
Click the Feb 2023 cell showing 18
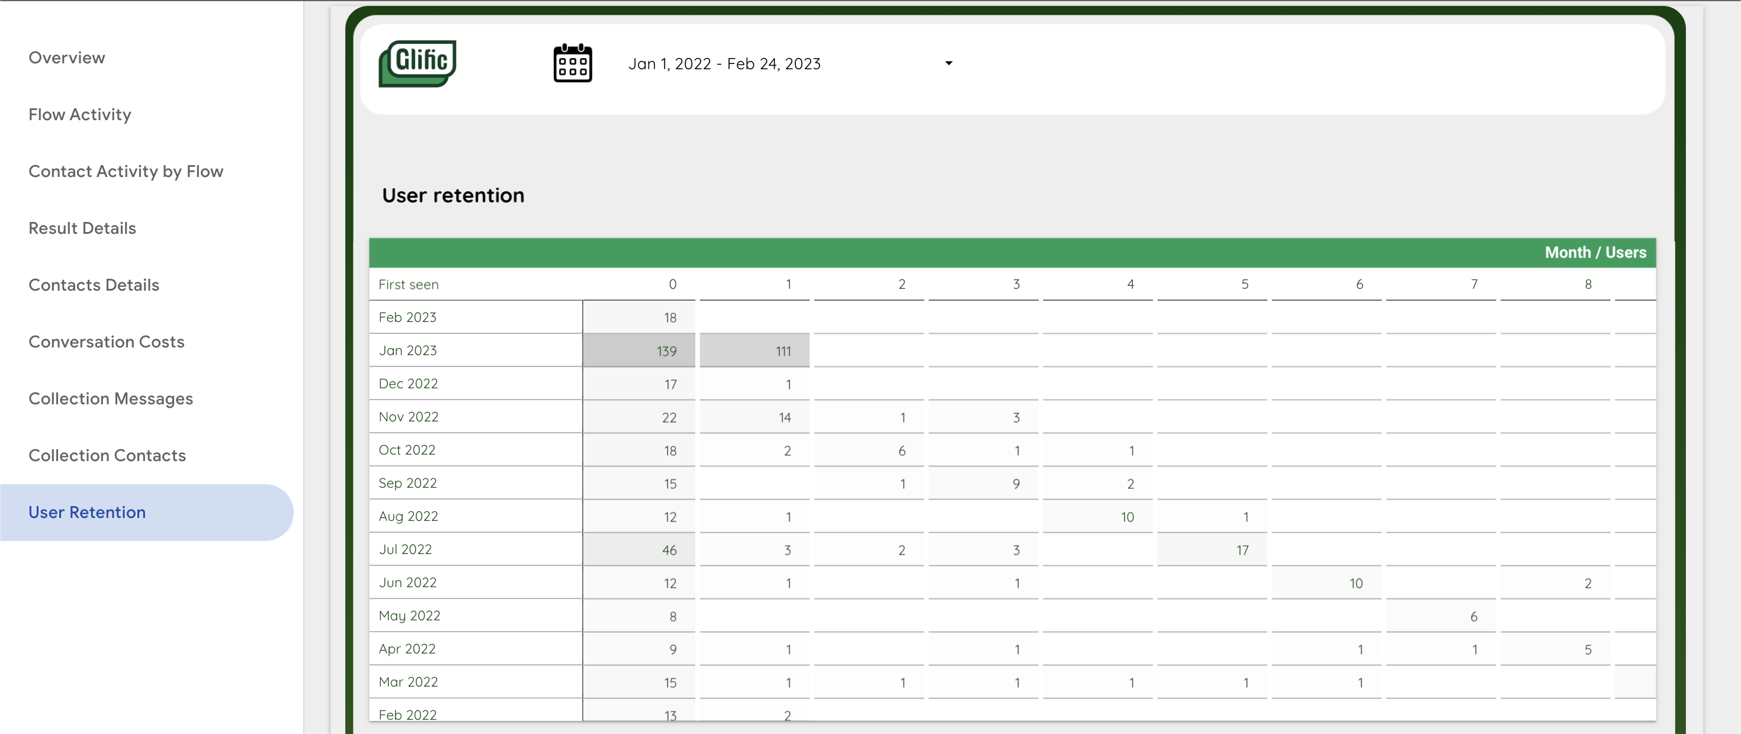click(639, 318)
